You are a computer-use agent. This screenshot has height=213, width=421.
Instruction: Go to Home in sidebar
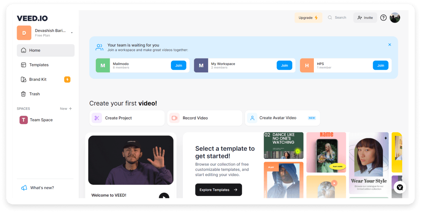click(x=46, y=51)
